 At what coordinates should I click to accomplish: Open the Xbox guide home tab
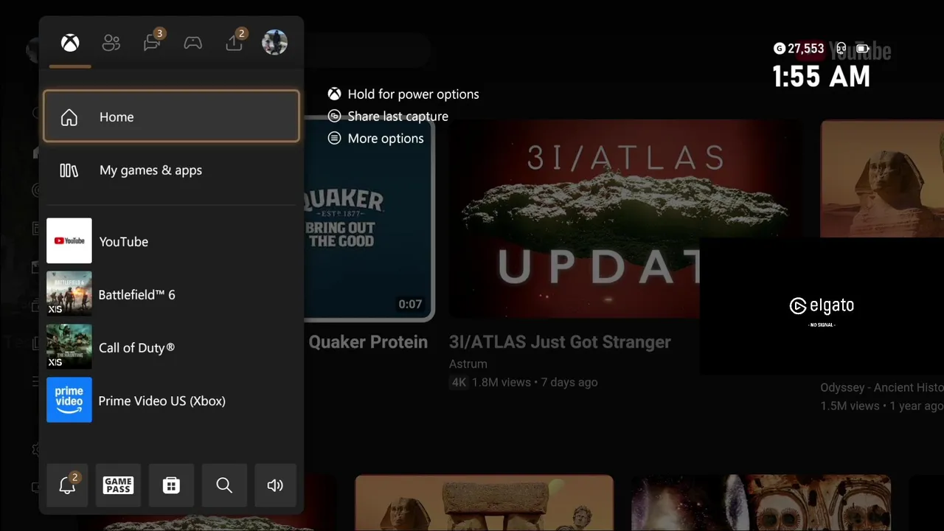pyautogui.click(x=70, y=43)
